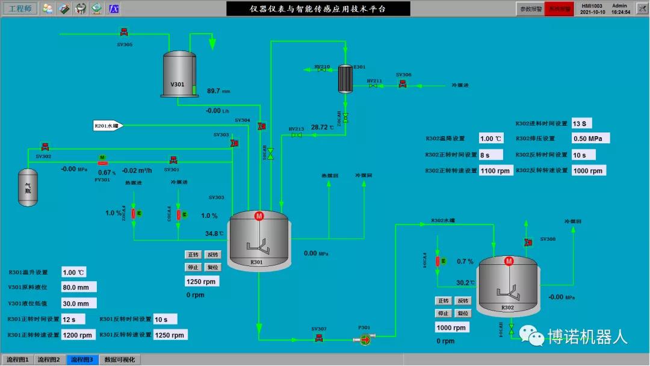Toggle solenoid valve SV306
650x366 pixels.
403,84
